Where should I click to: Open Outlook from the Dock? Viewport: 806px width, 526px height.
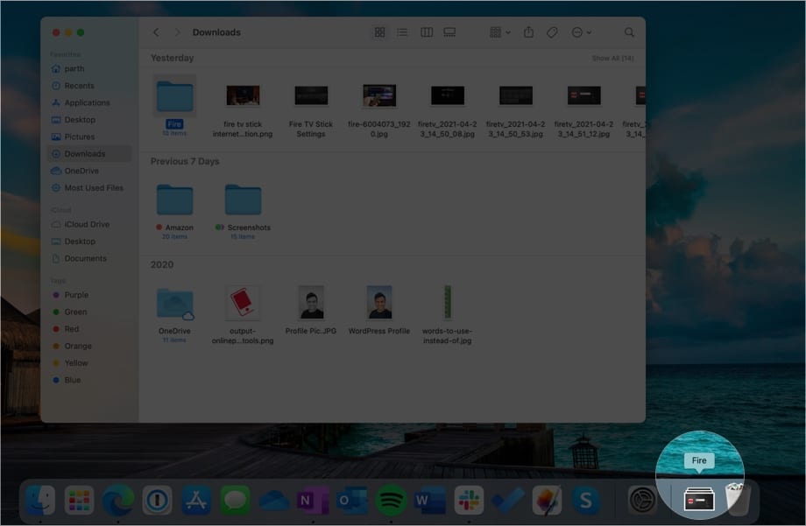pyautogui.click(x=351, y=500)
